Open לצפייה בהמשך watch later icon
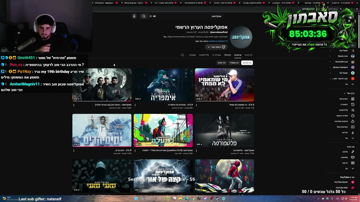Screen dimensions: 360x202 pyautogui.click(x=353, y=116)
